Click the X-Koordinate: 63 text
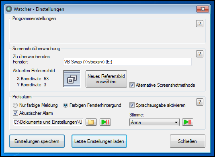This screenshot has width=215, height=157. [33, 79]
